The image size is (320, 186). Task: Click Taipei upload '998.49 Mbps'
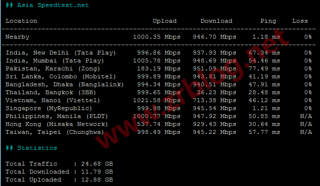click(x=159, y=132)
